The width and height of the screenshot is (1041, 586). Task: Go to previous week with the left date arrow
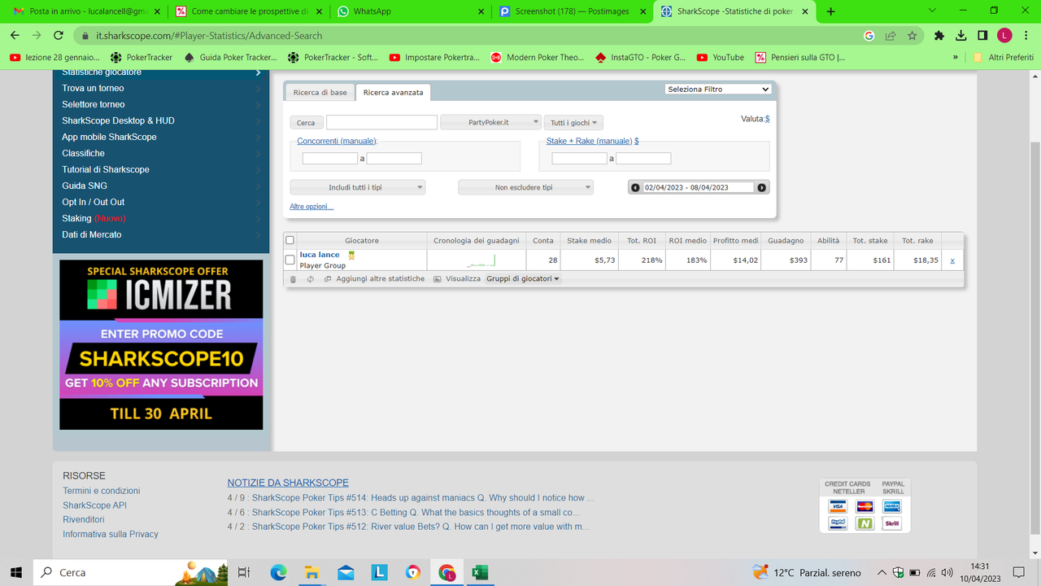coord(635,186)
